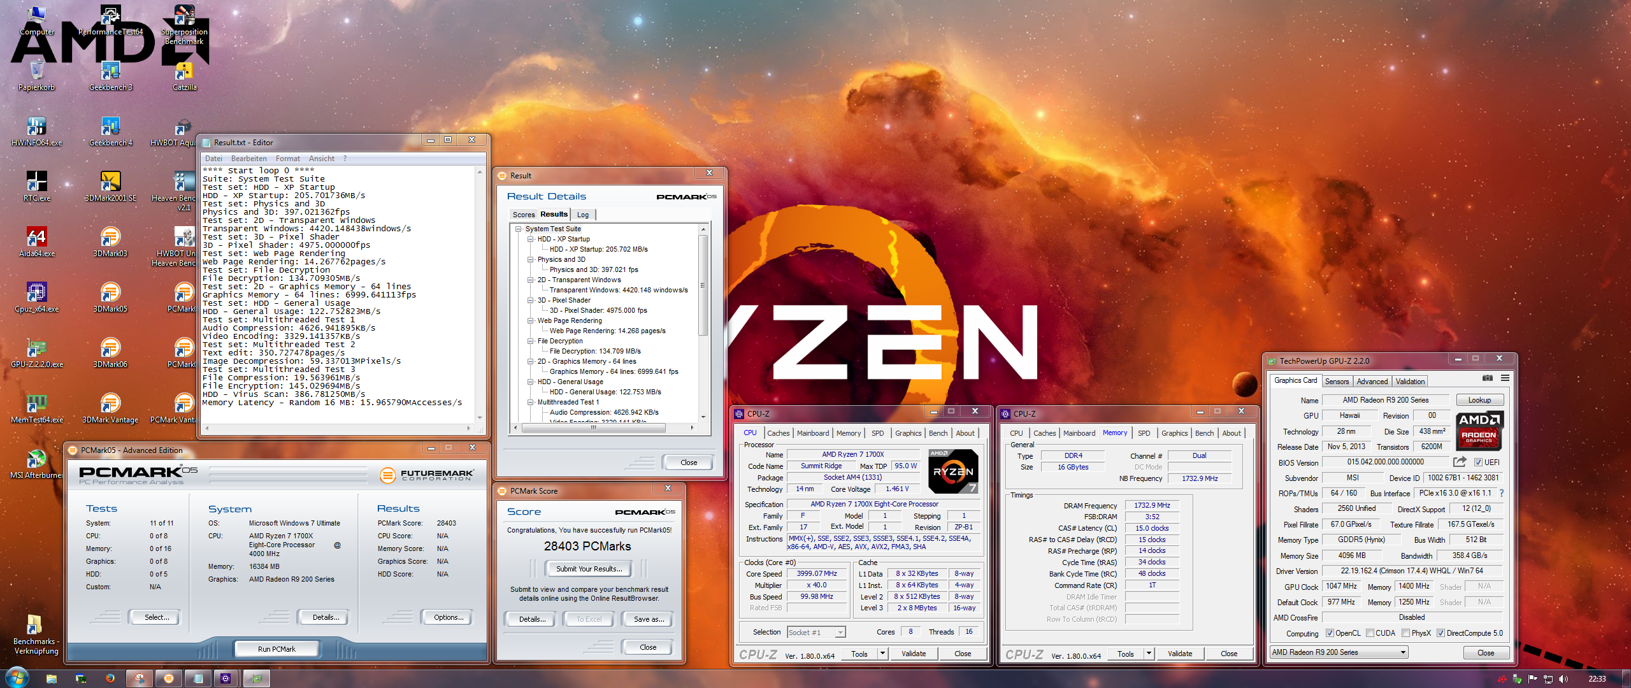The height and width of the screenshot is (688, 1631).
Task: Open 3DMark05 desktop icon
Action: coord(110,298)
